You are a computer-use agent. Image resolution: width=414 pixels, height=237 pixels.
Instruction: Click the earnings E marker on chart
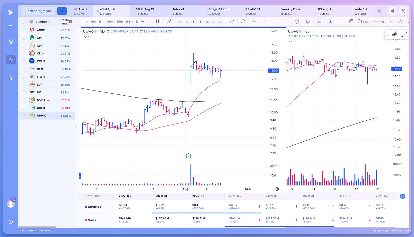(188, 156)
